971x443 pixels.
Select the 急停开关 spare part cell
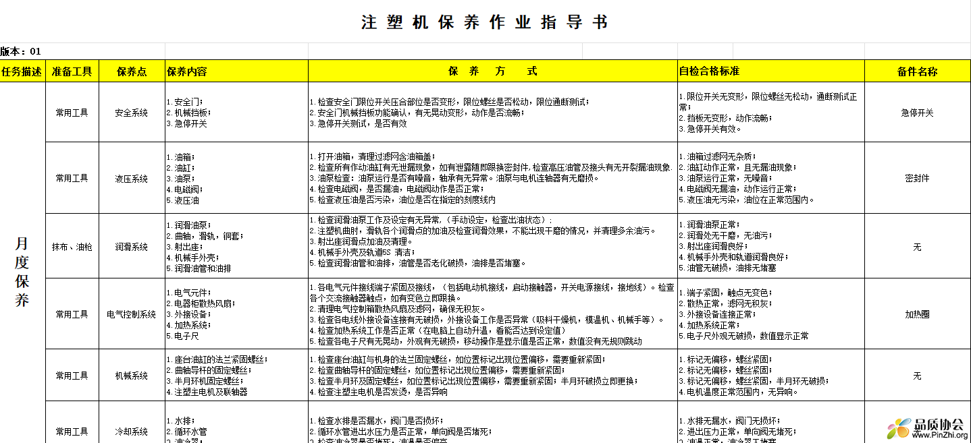tap(918, 113)
